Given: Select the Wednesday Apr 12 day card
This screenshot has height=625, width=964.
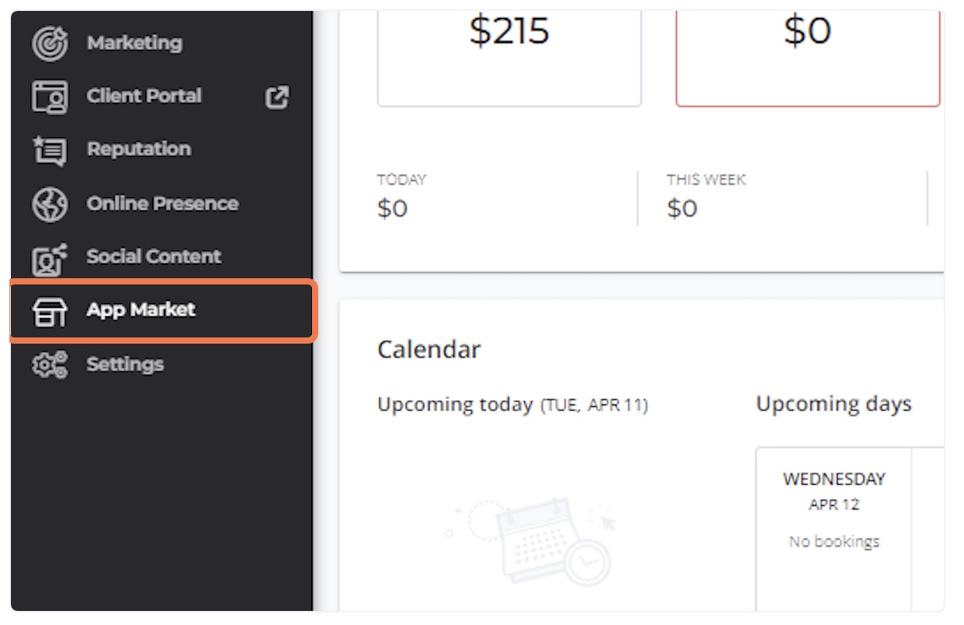Looking at the screenshot, I should coord(834,528).
